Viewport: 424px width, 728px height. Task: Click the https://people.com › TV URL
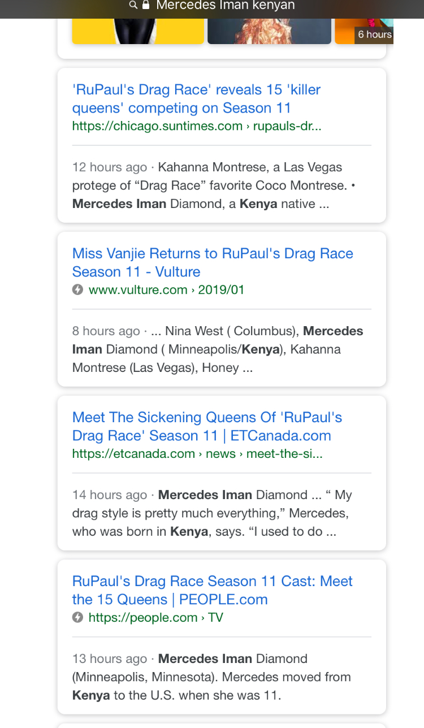coord(155,618)
